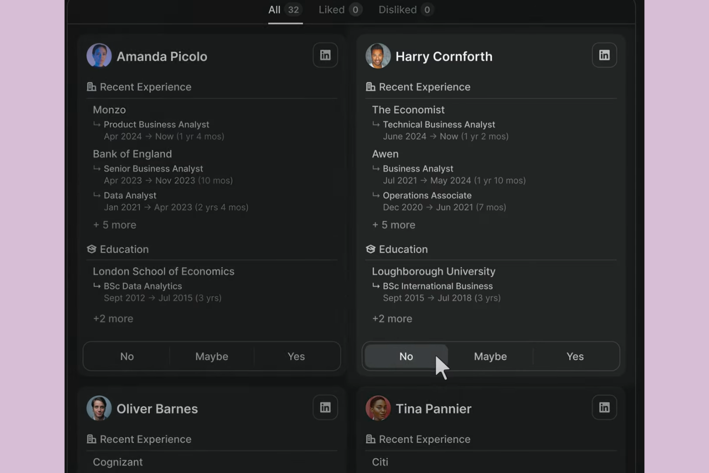Image resolution: width=709 pixels, height=473 pixels.
Task: Click 'Operations Associate' role
Action: (x=427, y=196)
